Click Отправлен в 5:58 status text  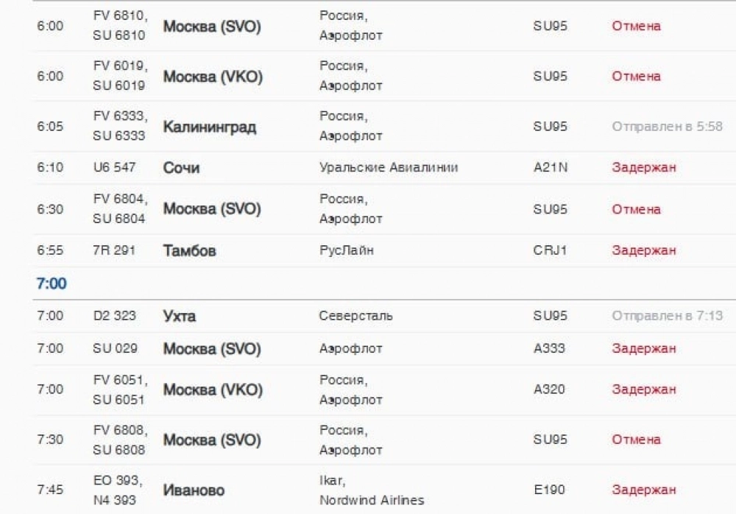coord(667,127)
